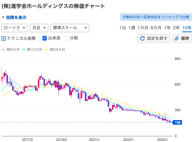Select the 10年 period tab
194x142 pixels.
tap(187, 28)
